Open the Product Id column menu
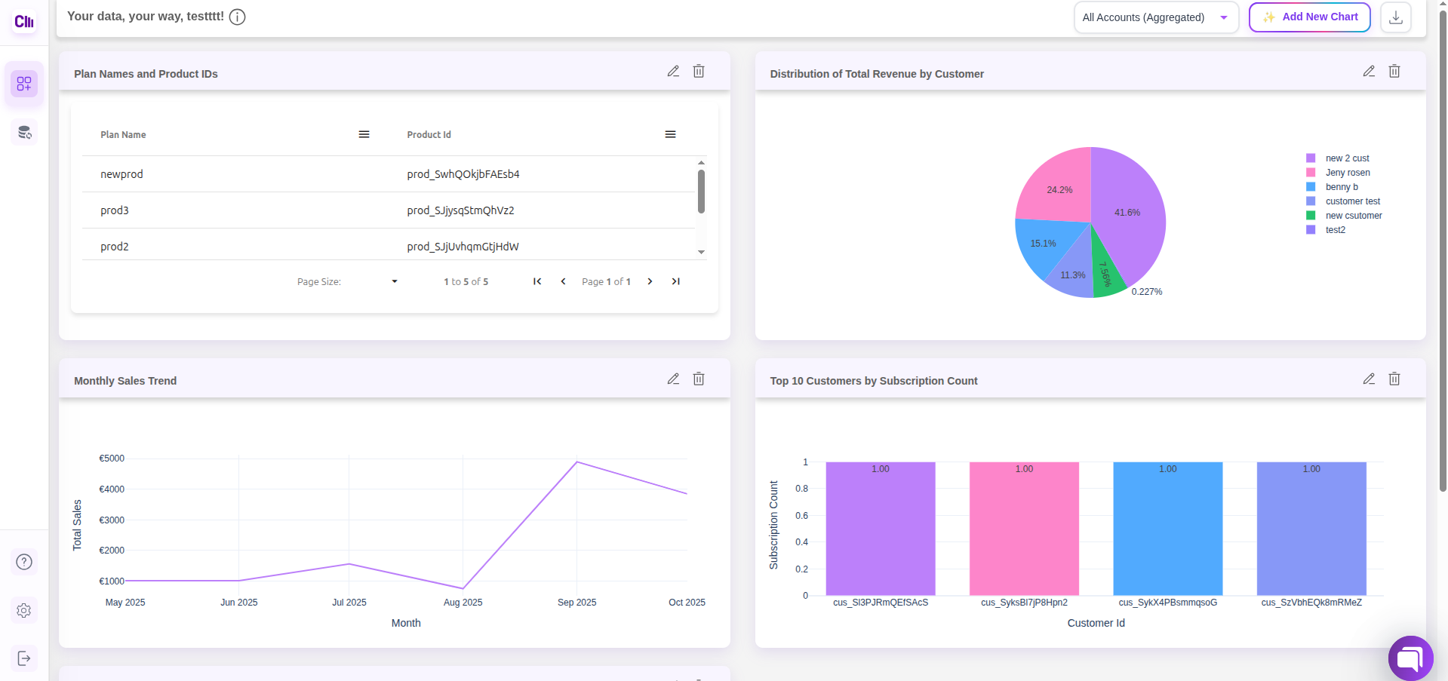 click(670, 134)
